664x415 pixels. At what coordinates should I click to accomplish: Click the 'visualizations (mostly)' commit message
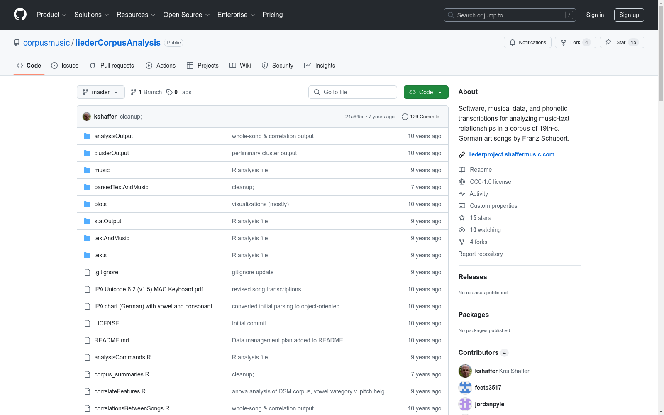(260, 204)
